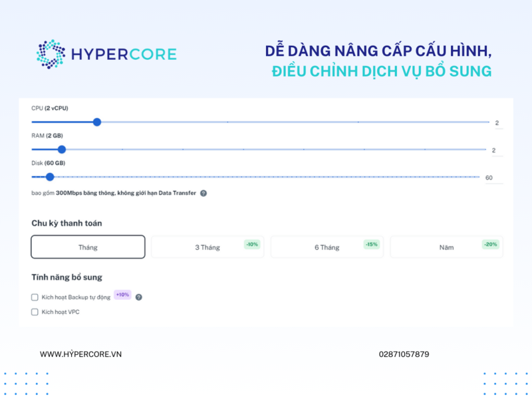Click the +10% backup surcharge badge
Screen dimensions: 532x399
click(122, 295)
